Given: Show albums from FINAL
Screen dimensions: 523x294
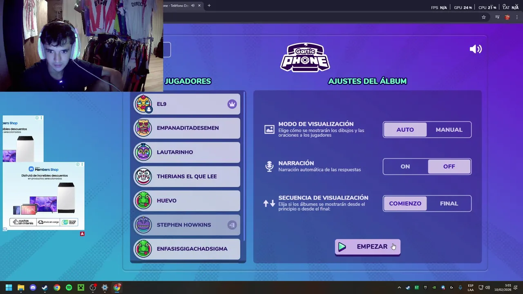Looking at the screenshot, I should 449,203.
